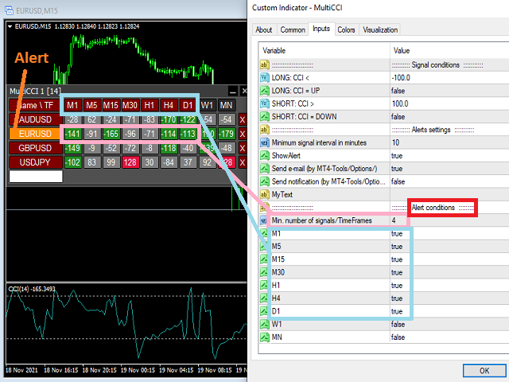Toggle the D1 timeframe header in MultiCCI
The height and width of the screenshot is (382, 509).
[x=188, y=106]
